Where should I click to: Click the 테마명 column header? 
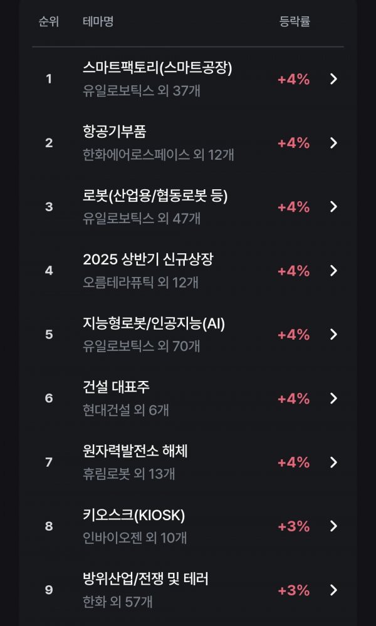point(98,21)
